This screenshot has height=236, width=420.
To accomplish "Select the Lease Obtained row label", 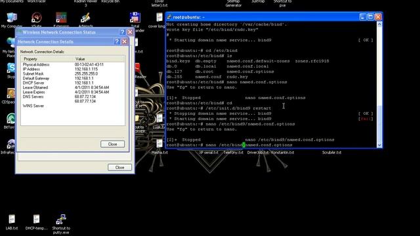I will click(x=35, y=87).
